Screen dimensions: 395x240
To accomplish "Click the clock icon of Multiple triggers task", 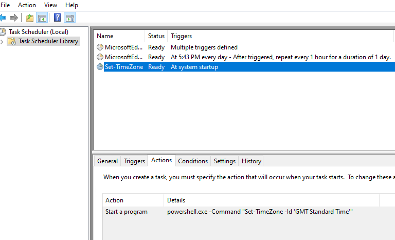I will click(x=100, y=47).
